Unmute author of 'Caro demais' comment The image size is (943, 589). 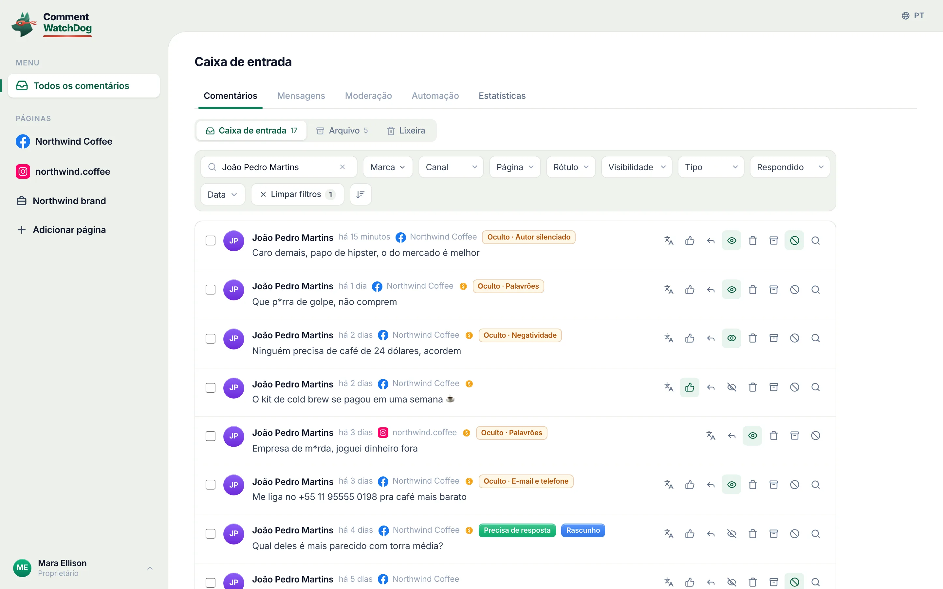coord(795,241)
